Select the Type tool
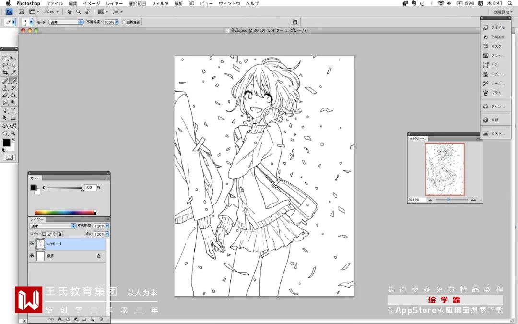518x324 pixels. pyautogui.click(x=13, y=111)
